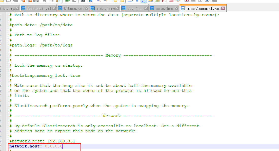Viewport: 279px width, 151px height.
Task: Click the save-state icon on log.json tab
Action: 123,8
